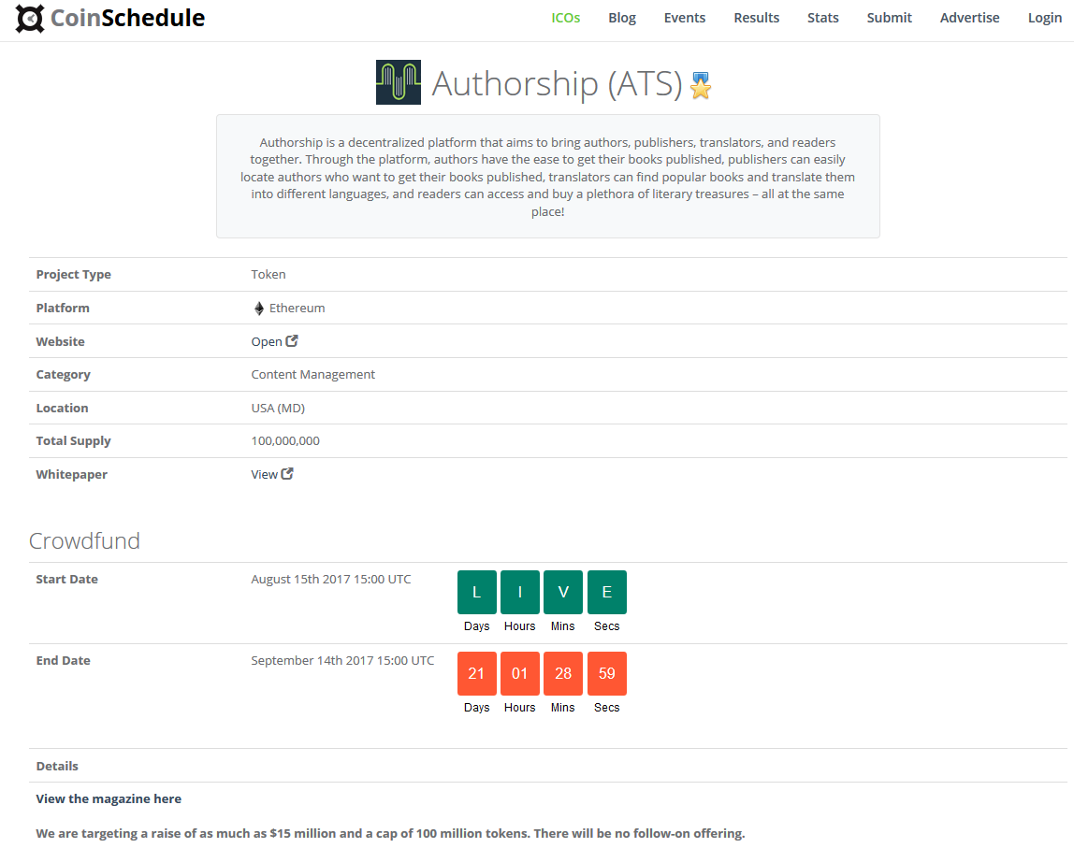Click the '$15 million' raise target sentence

[390, 833]
